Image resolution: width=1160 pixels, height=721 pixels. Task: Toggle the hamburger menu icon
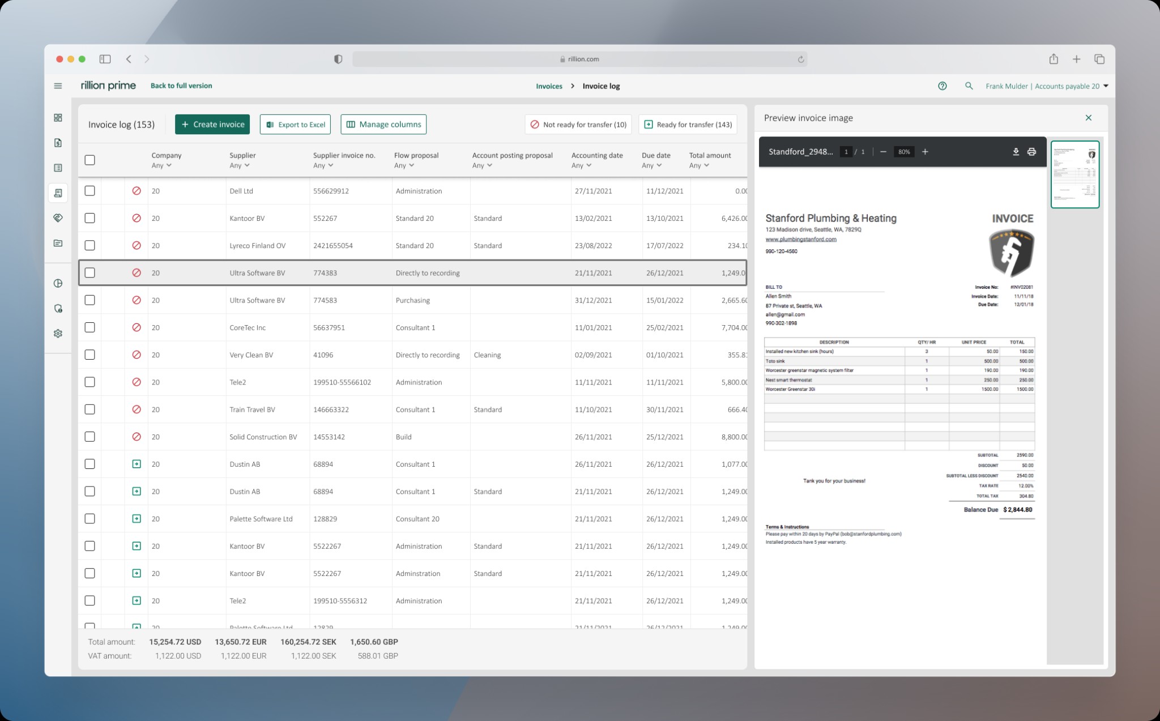(x=58, y=86)
